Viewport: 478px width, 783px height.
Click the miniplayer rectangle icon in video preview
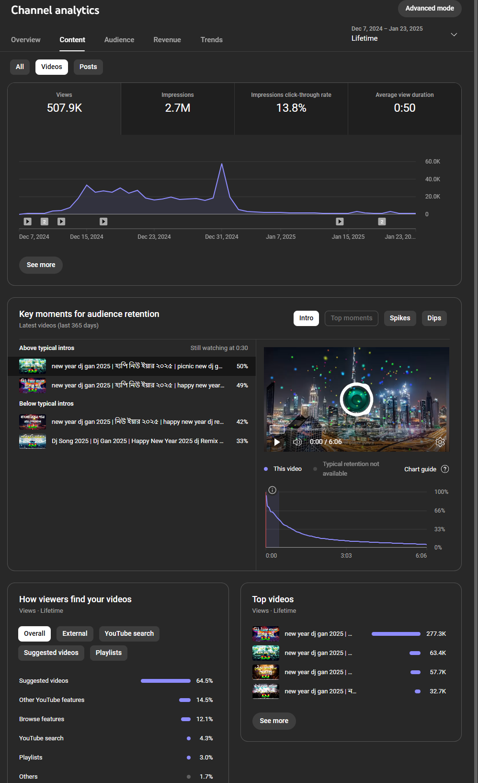pos(277,429)
